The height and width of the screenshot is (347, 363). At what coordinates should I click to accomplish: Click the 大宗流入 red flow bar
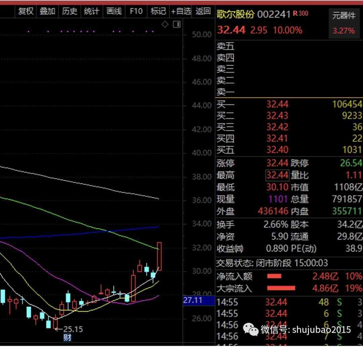pos(281,288)
